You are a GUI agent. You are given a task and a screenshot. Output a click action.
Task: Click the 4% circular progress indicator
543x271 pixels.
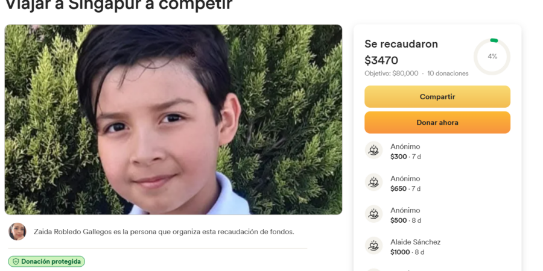[x=492, y=57]
